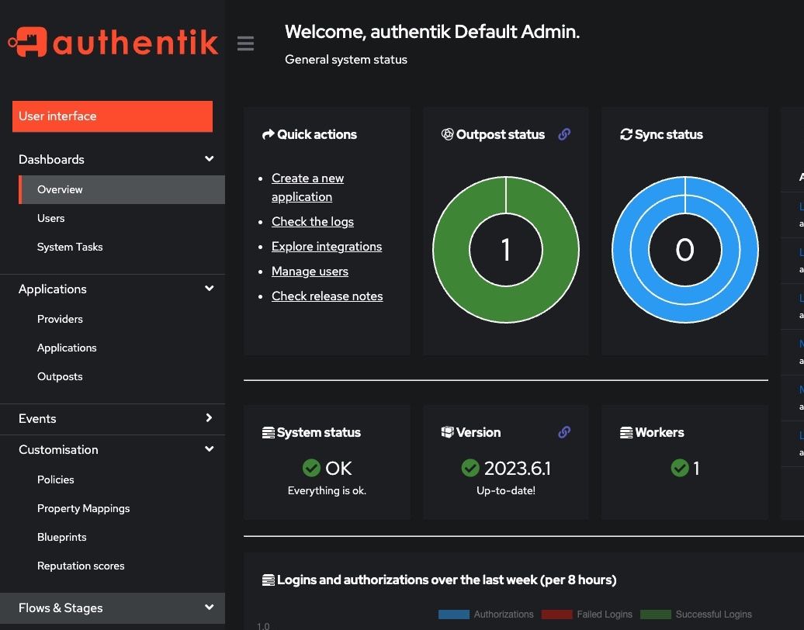Image resolution: width=804 pixels, height=630 pixels.
Task: Open Users under Dashboards
Action: [50, 218]
